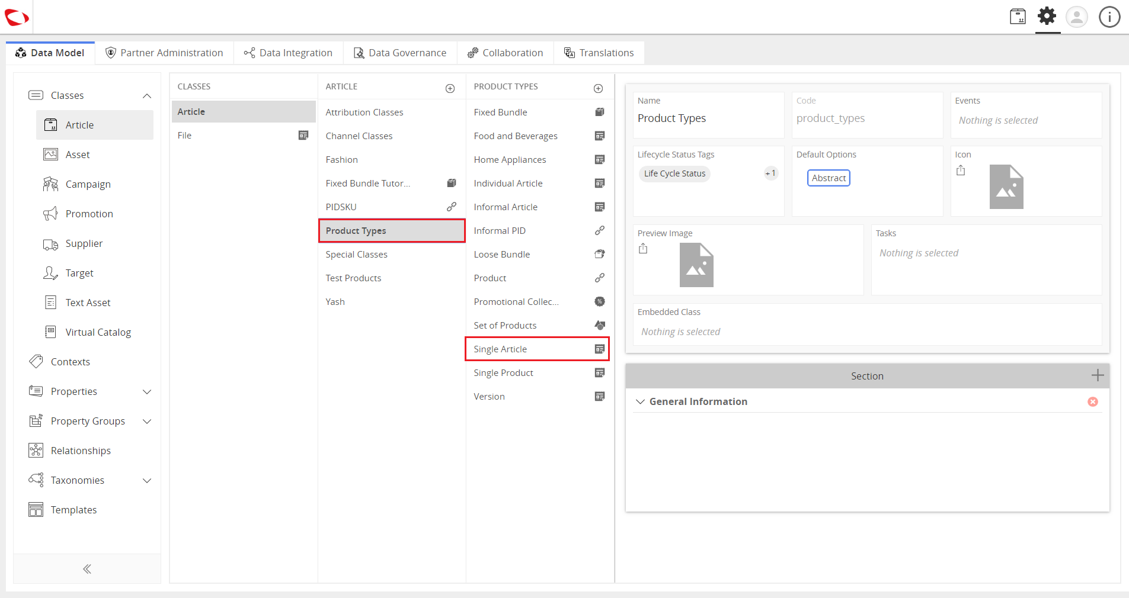The width and height of the screenshot is (1129, 598).
Task: Open the settings gear icon
Action: pyautogui.click(x=1047, y=16)
